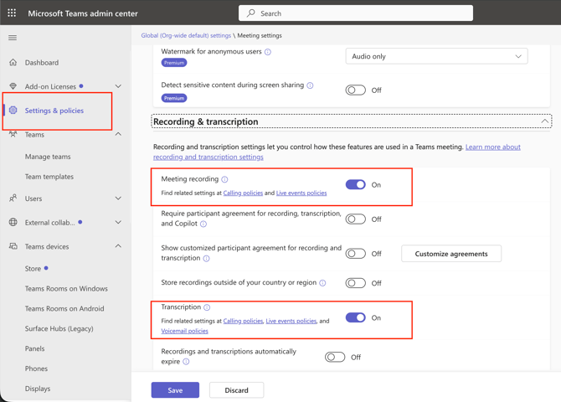Collapse the Teams section chevron
Screen dimensions: 561x402
[118, 134]
